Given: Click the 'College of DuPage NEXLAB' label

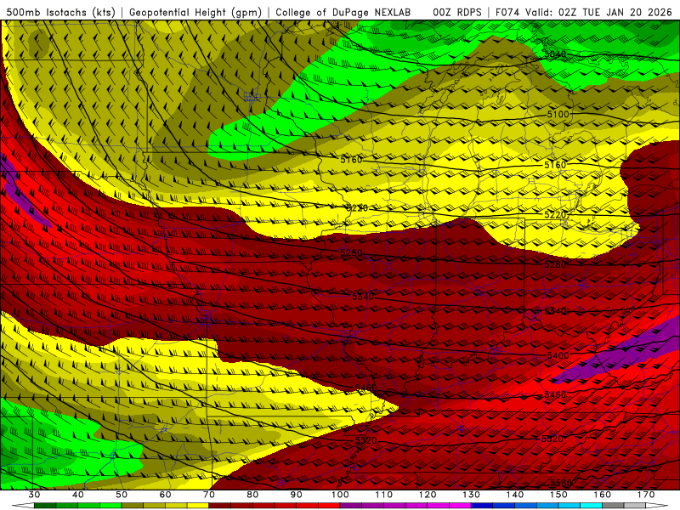Looking at the screenshot, I should point(343,13).
